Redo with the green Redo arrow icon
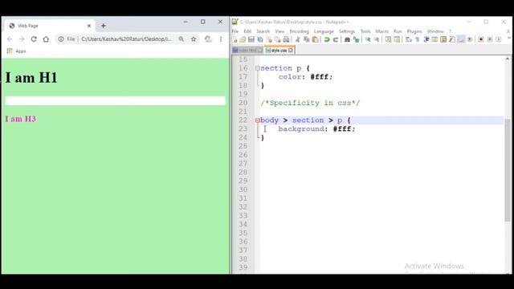Image resolution: width=514 pixels, height=289 pixels. 336,39
